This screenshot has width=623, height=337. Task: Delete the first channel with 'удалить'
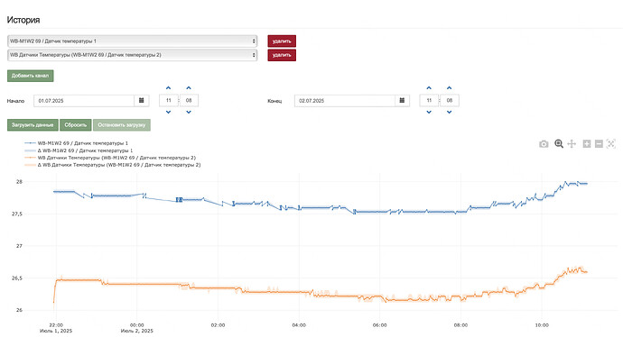(282, 41)
